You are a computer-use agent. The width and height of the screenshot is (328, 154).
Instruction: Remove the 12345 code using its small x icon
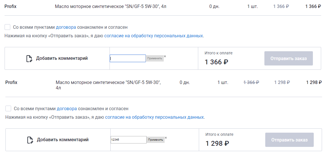(166, 137)
